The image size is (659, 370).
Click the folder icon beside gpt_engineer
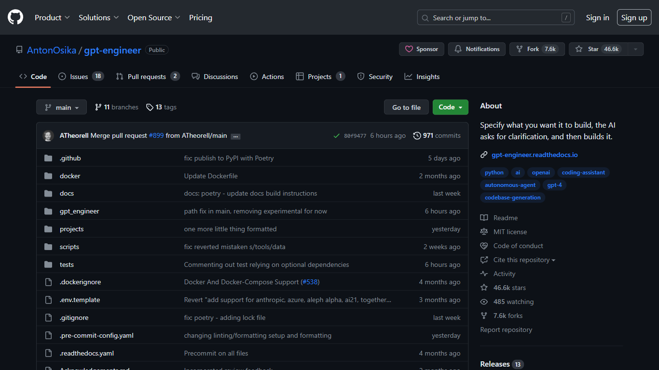click(48, 211)
